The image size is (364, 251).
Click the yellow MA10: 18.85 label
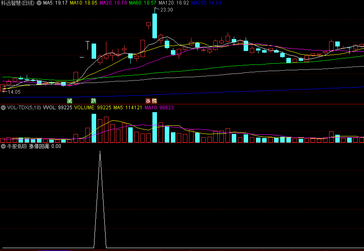point(83,3)
